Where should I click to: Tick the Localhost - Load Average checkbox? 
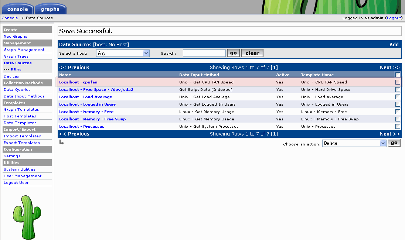[398, 97]
